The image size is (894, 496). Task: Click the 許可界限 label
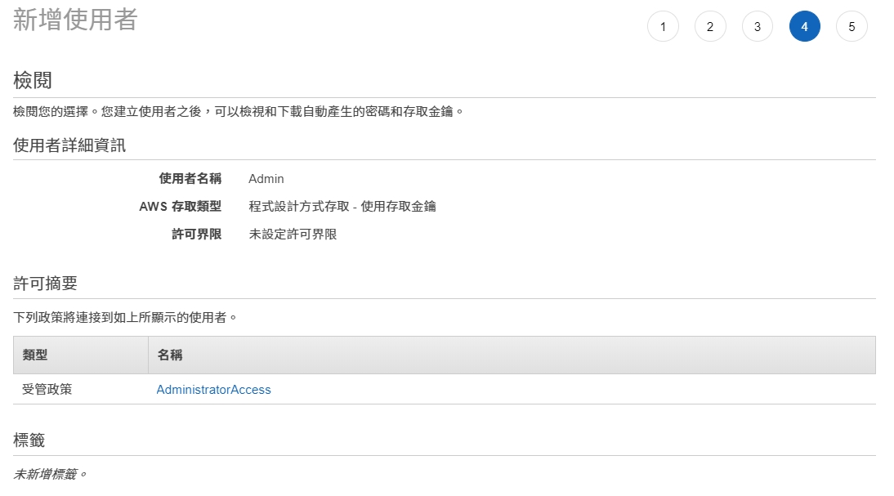pos(197,234)
